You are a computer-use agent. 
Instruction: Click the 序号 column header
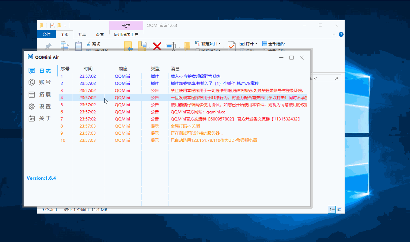tap(65, 69)
